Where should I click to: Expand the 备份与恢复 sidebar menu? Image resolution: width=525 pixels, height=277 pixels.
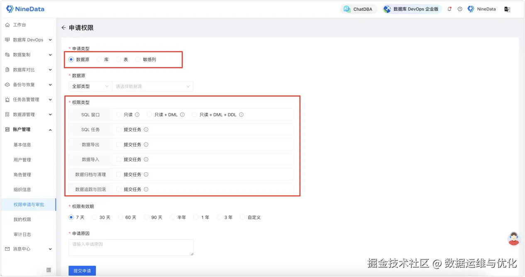(x=28, y=84)
